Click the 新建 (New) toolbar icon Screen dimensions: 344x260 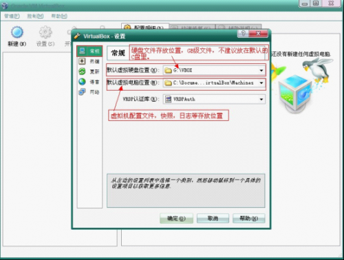[17, 32]
